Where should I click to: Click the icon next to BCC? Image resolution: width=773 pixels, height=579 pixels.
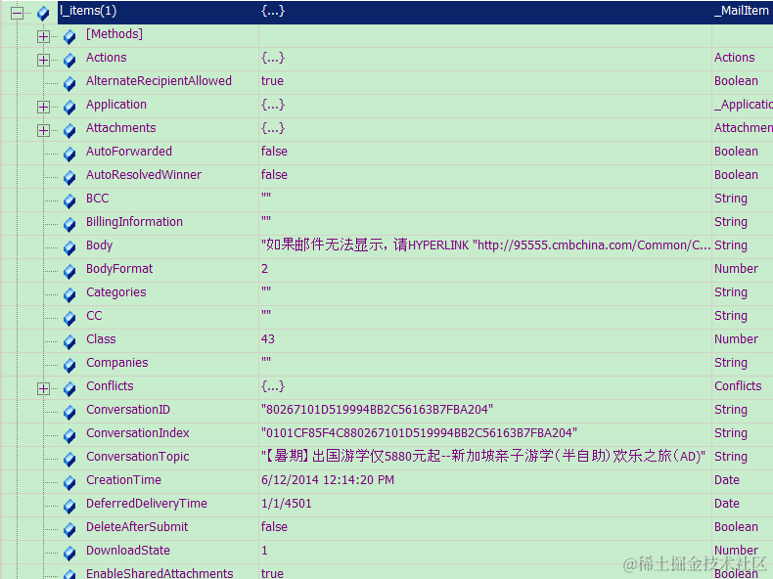tap(69, 201)
